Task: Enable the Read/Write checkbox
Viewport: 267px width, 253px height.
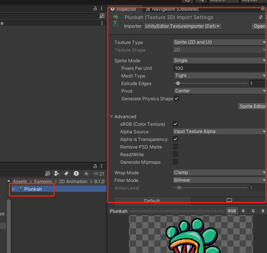Action: coord(175,154)
